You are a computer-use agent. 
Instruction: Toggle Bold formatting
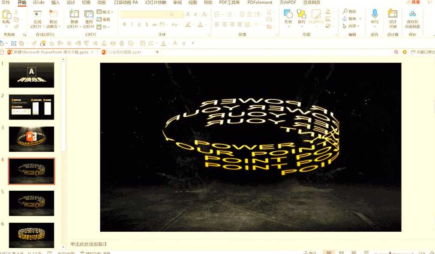coord(124,24)
